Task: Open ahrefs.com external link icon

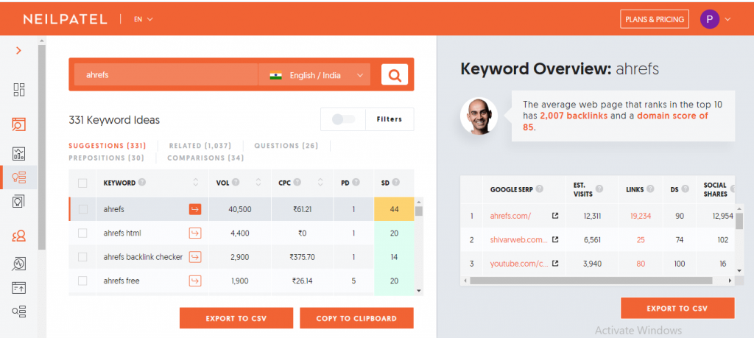Action: coord(555,216)
